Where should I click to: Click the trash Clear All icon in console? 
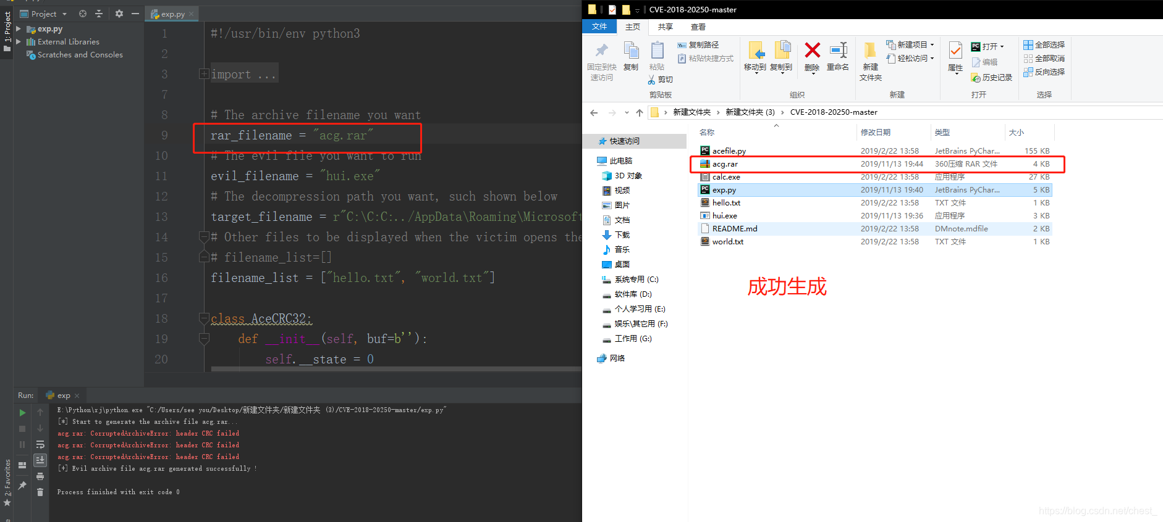tap(40, 492)
